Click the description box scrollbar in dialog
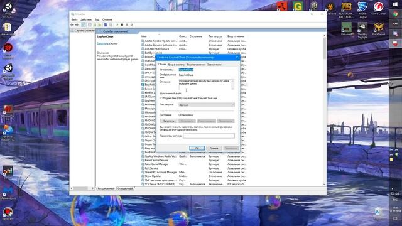 233,85
